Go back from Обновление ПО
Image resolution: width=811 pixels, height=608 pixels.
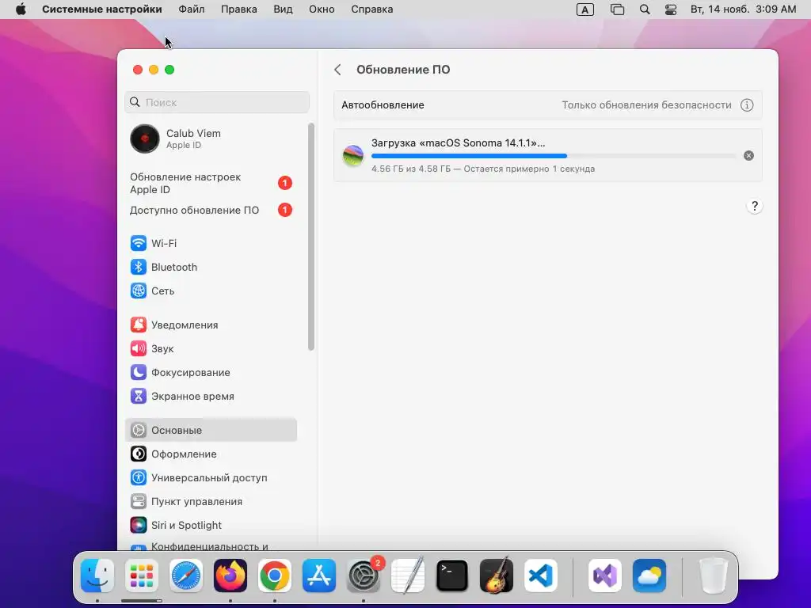pyautogui.click(x=337, y=70)
